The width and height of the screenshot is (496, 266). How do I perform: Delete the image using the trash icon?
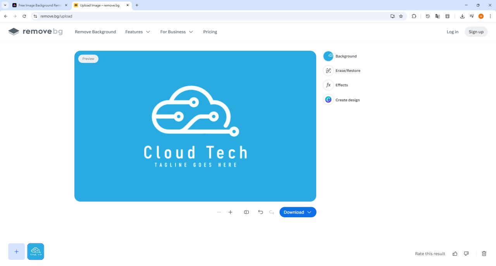pyautogui.click(x=484, y=253)
